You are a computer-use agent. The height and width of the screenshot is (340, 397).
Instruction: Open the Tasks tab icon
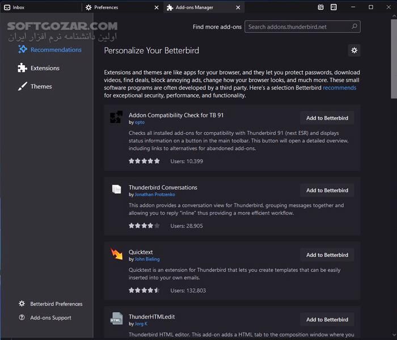333,7
